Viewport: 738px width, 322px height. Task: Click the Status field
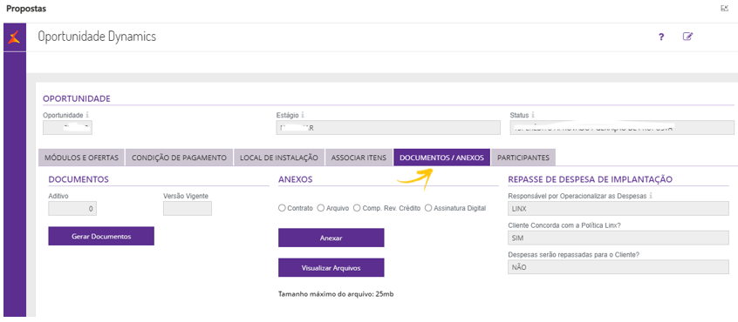(x=622, y=128)
